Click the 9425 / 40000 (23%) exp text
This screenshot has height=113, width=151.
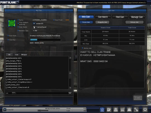coord(37,43)
